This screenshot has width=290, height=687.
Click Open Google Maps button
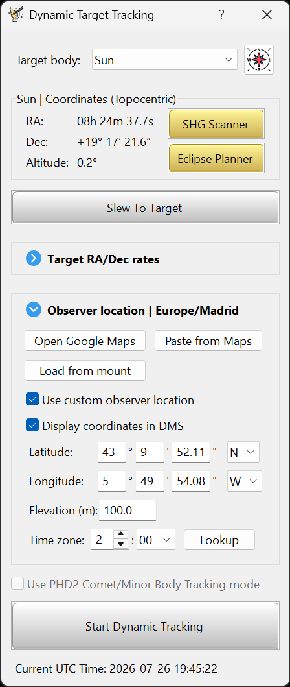tap(85, 341)
